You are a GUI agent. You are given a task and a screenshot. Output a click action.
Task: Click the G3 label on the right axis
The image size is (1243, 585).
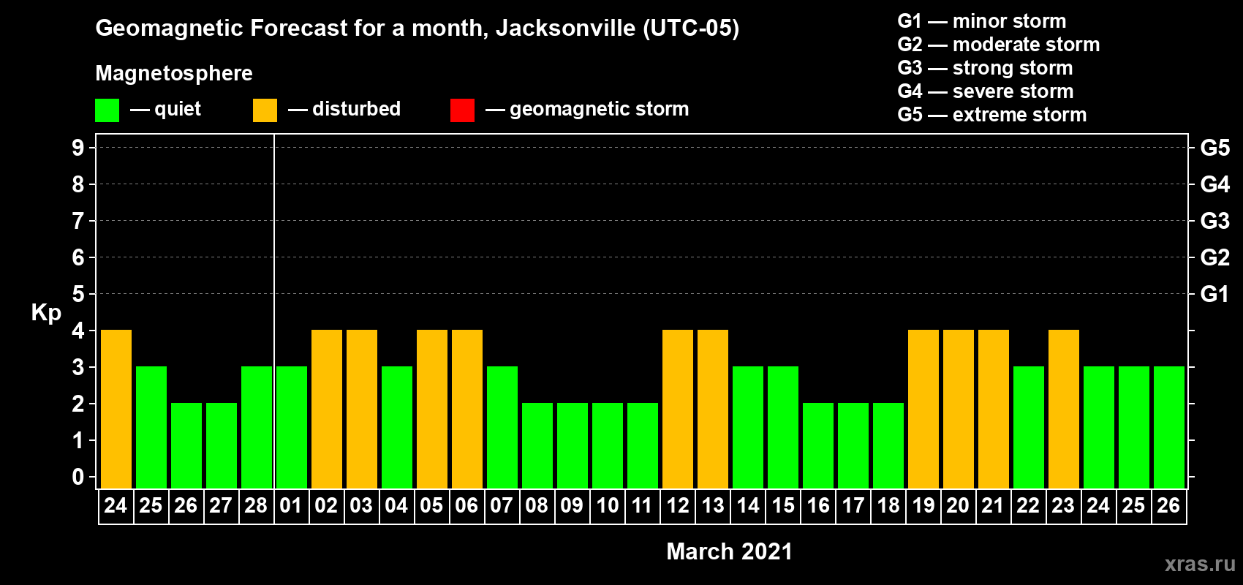1215,221
